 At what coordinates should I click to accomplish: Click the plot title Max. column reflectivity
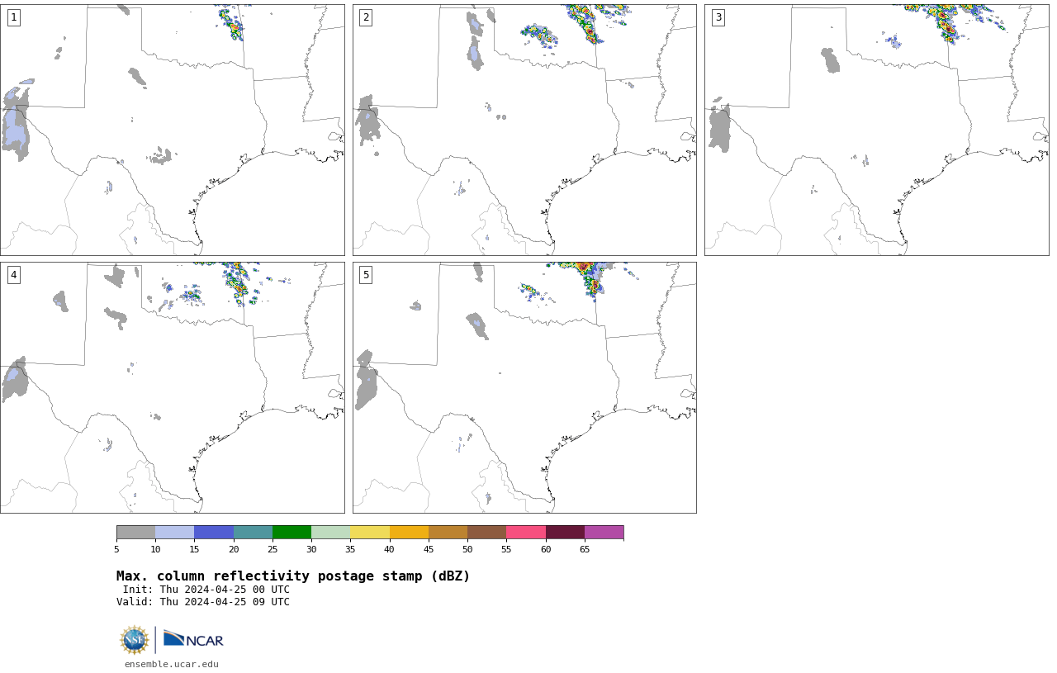[x=293, y=576]
